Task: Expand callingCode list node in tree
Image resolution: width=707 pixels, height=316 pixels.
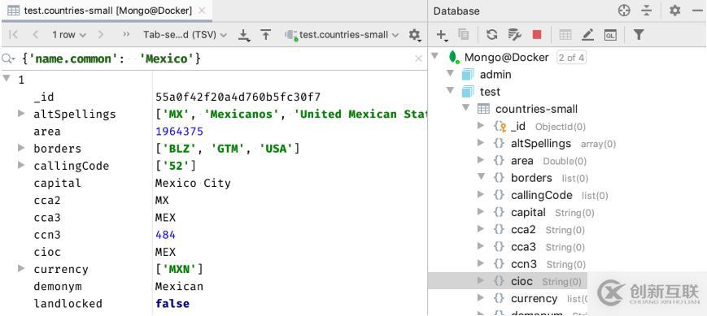Action: (481, 194)
